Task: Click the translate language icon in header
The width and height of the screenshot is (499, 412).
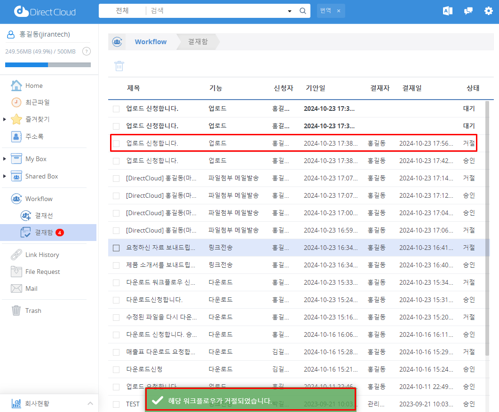Action: 447,11
